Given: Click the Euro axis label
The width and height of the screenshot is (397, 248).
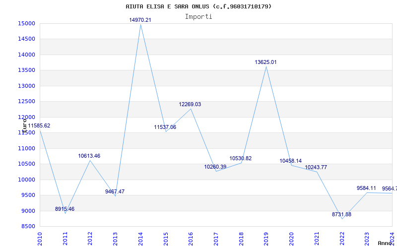Looking at the screenshot, I should click(24, 125).
